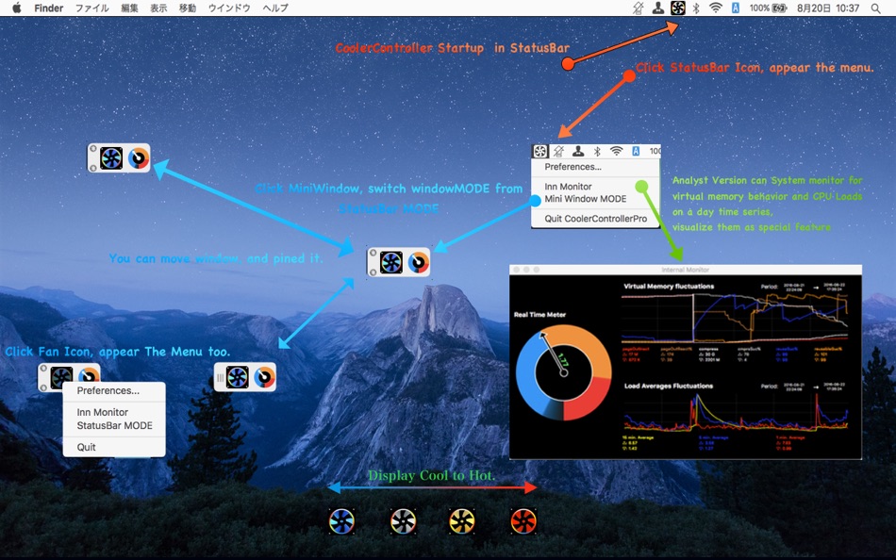Click the Real Time Meter gauge needle center
This screenshot has width=896, height=560.
pos(563,372)
